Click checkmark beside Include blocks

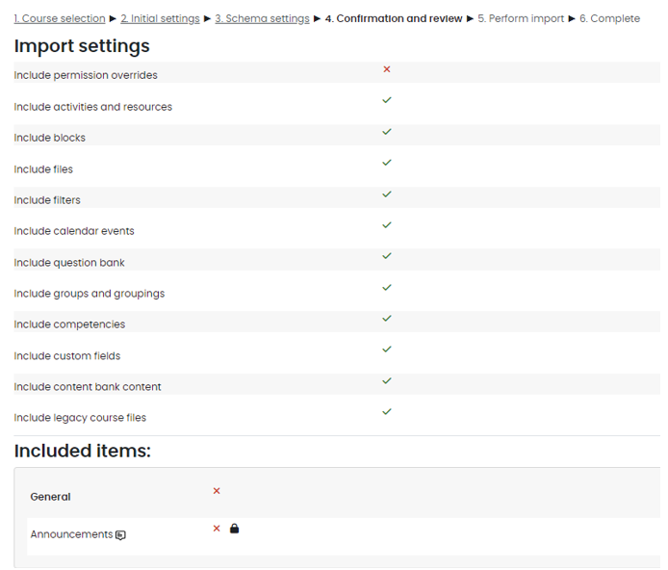(387, 132)
